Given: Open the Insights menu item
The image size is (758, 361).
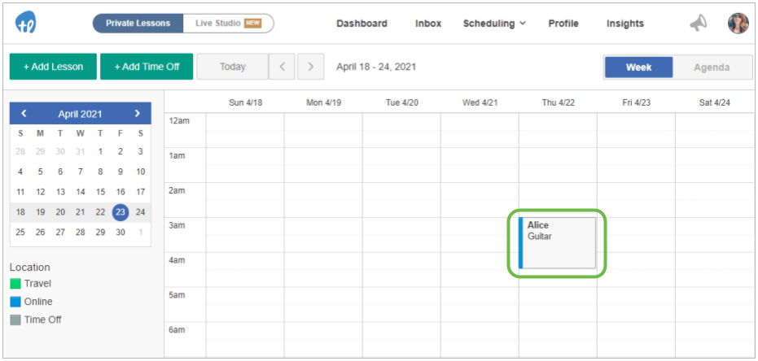Looking at the screenshot, I should tap(625, 23).
